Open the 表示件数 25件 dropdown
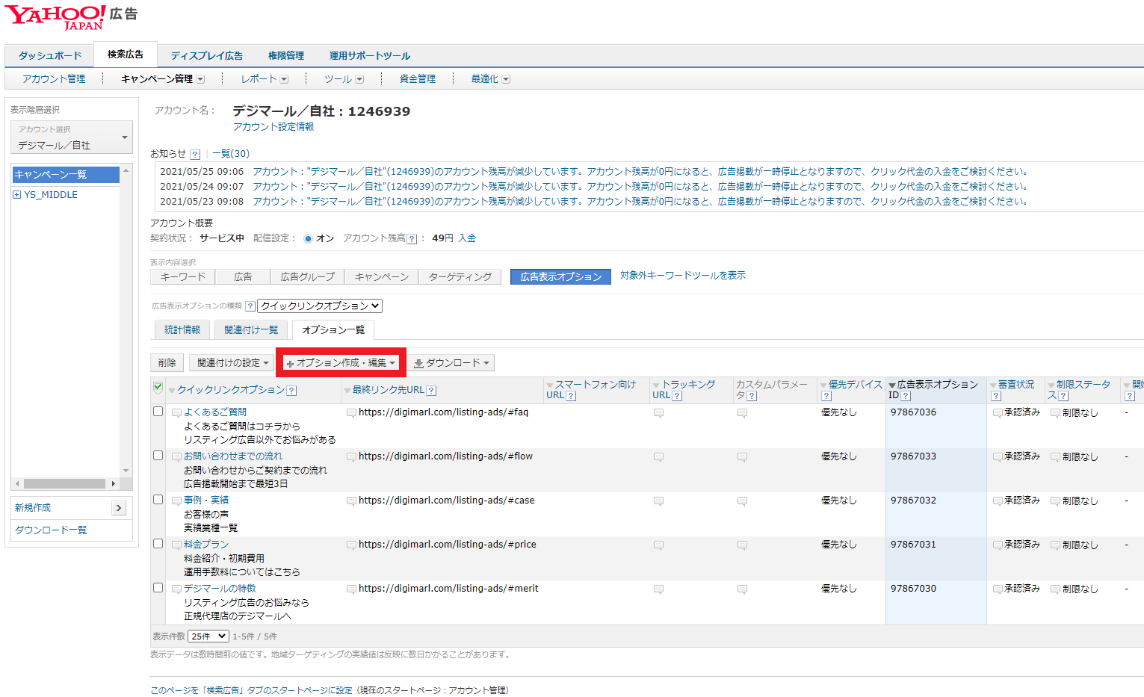 point(208,636)
